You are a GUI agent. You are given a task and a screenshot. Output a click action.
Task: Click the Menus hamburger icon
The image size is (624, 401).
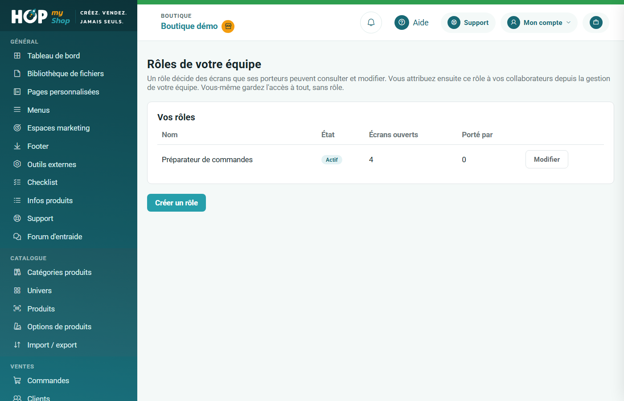pyautogui.click(x=17, y=110)
